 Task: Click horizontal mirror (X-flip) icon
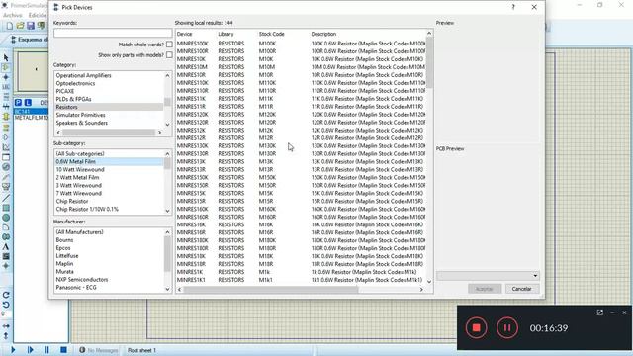tap(6, 325)
